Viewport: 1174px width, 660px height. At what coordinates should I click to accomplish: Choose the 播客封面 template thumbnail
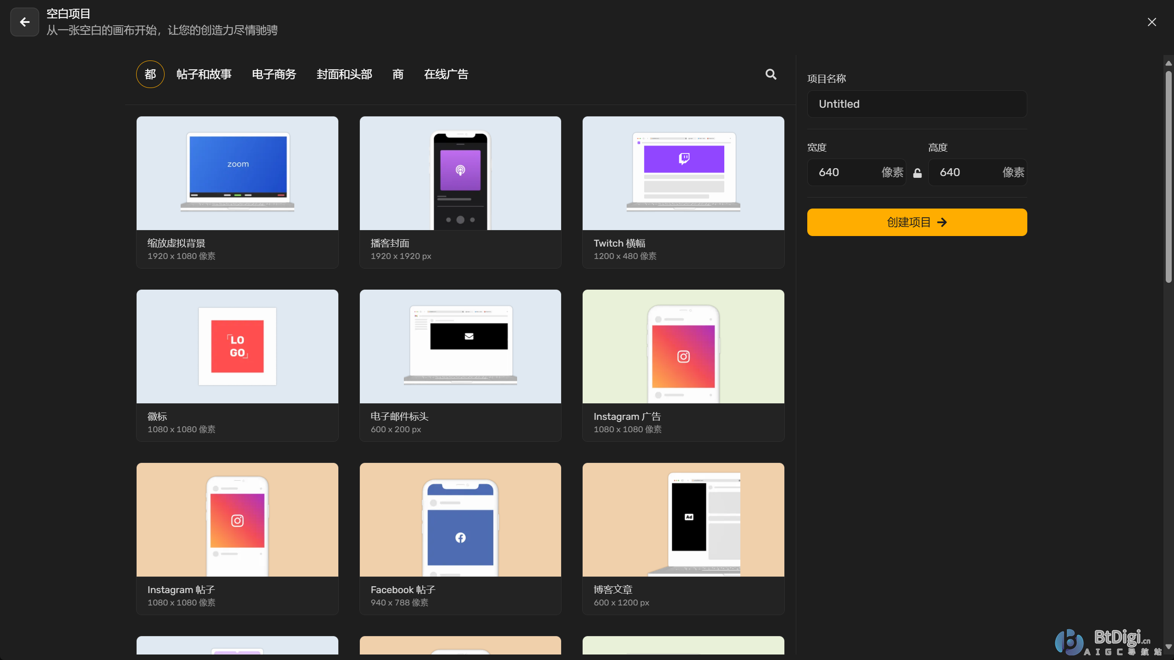point(460,173)
